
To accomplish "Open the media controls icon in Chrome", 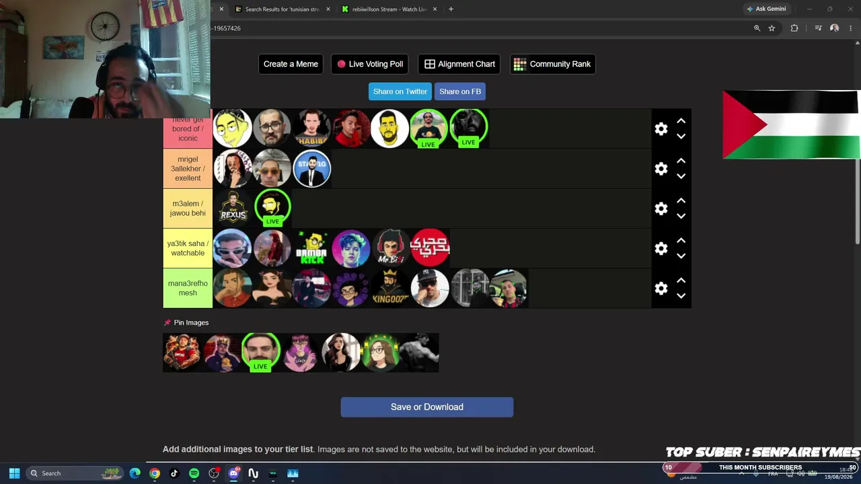I will tap(818, 28).
